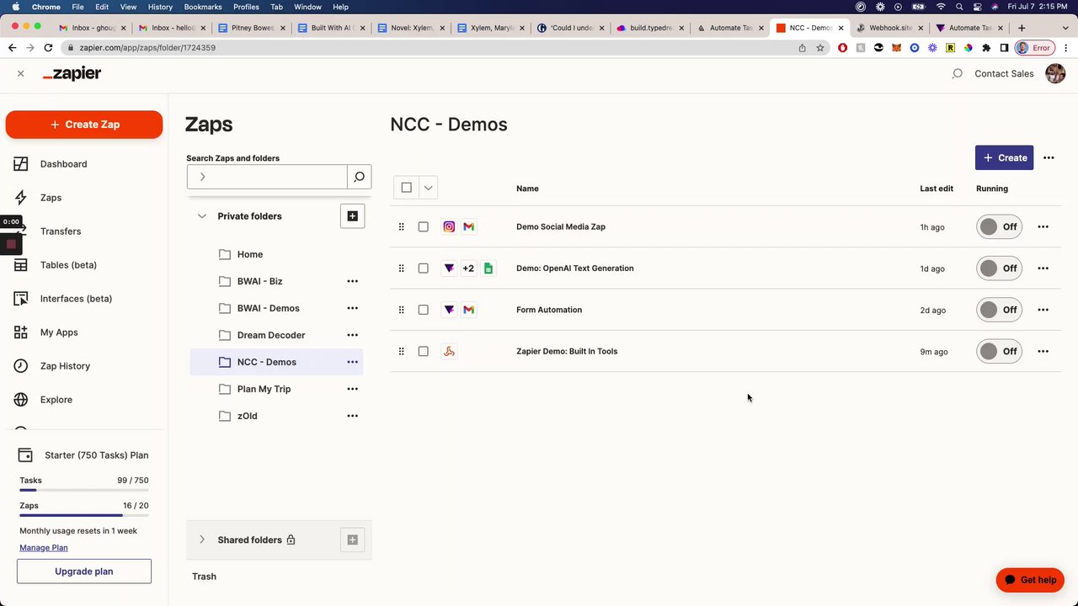Click the Tasks usage progress bar
The height and width of the screenshot is (606, 1078).
pos(84,490)
